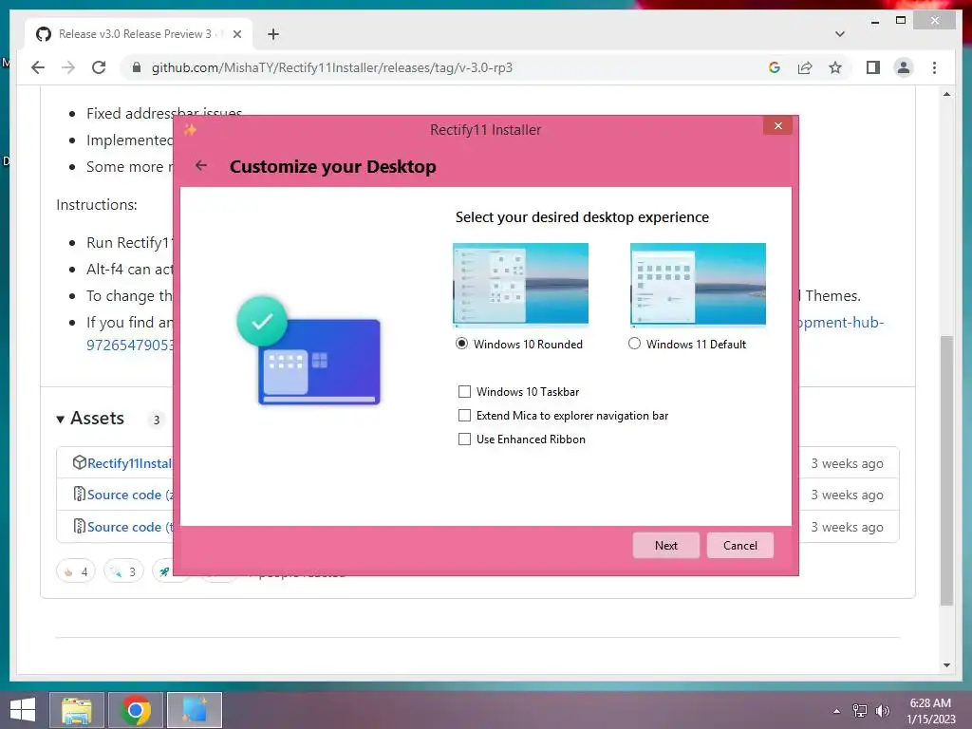Reload the GitHub release page

(x=99, y=67)
